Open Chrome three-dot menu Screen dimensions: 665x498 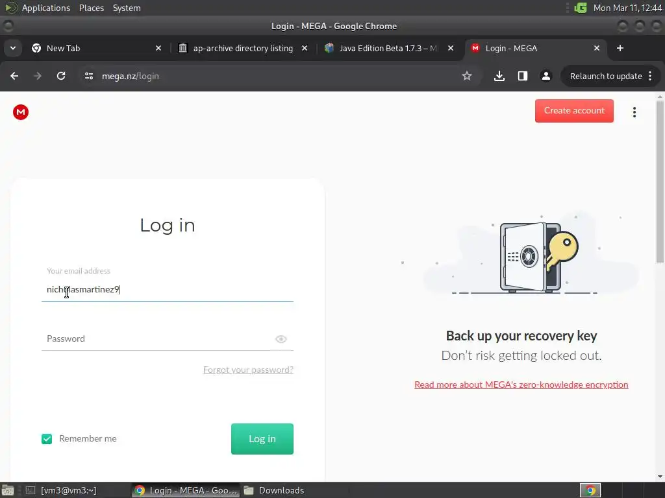tap(650, 77)
